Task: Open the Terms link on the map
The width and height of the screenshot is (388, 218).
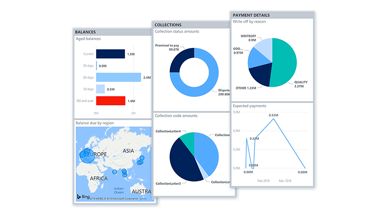Action: pos(143,199)
